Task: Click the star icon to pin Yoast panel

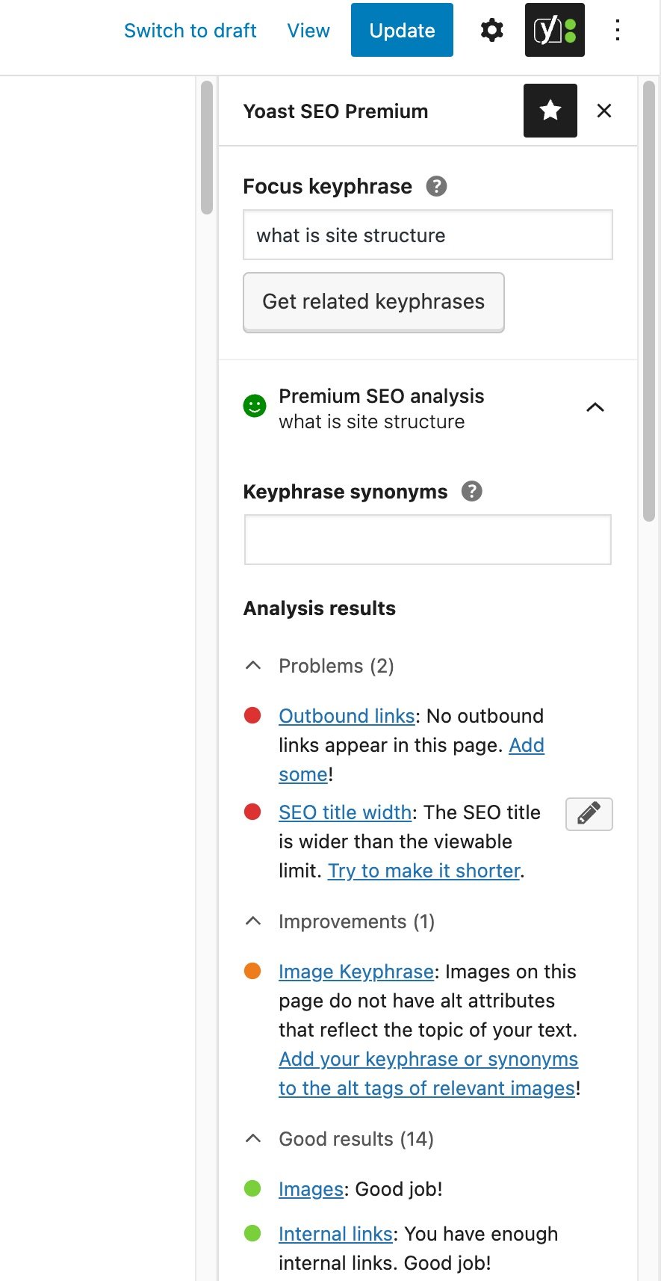Action: pos(550,111)
